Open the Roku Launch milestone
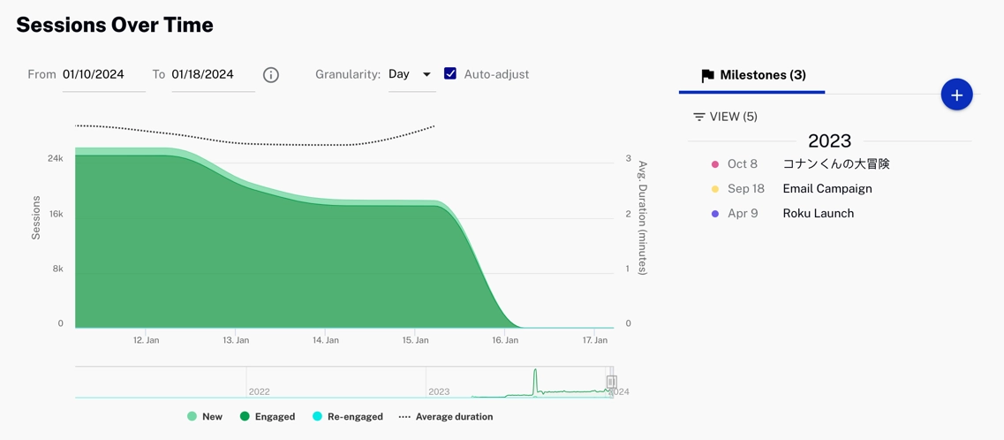The image size is (1004, 440). [x=818, y=214]
